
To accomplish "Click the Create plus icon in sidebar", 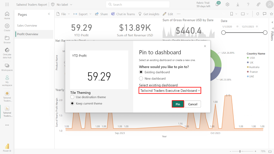I will pos(7,27).
